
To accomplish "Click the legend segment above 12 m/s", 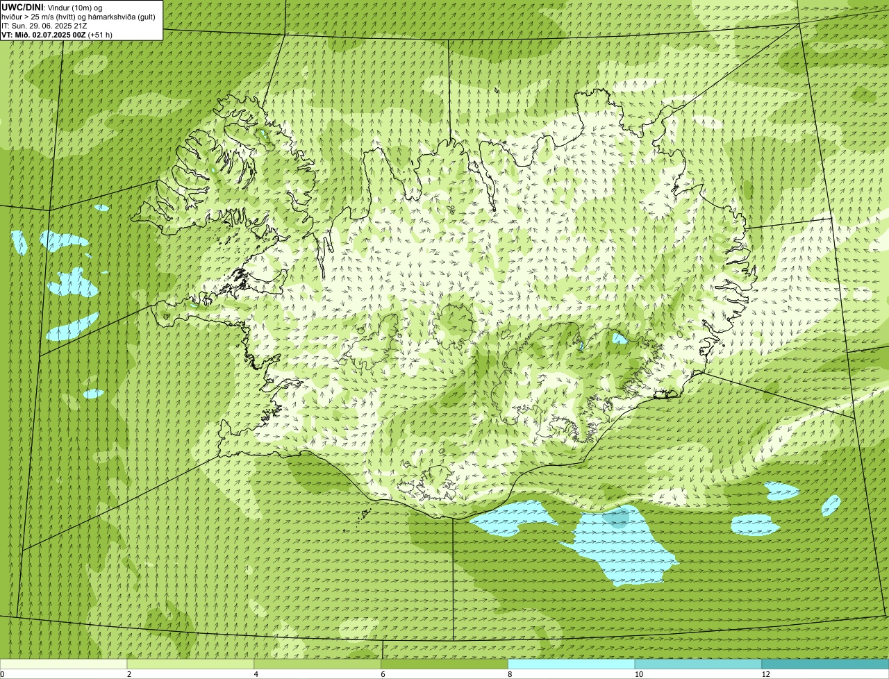I will click(x=825, y=664).
